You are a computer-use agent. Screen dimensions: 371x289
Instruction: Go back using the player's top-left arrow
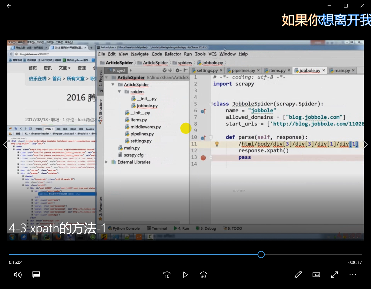pos(9,6)
